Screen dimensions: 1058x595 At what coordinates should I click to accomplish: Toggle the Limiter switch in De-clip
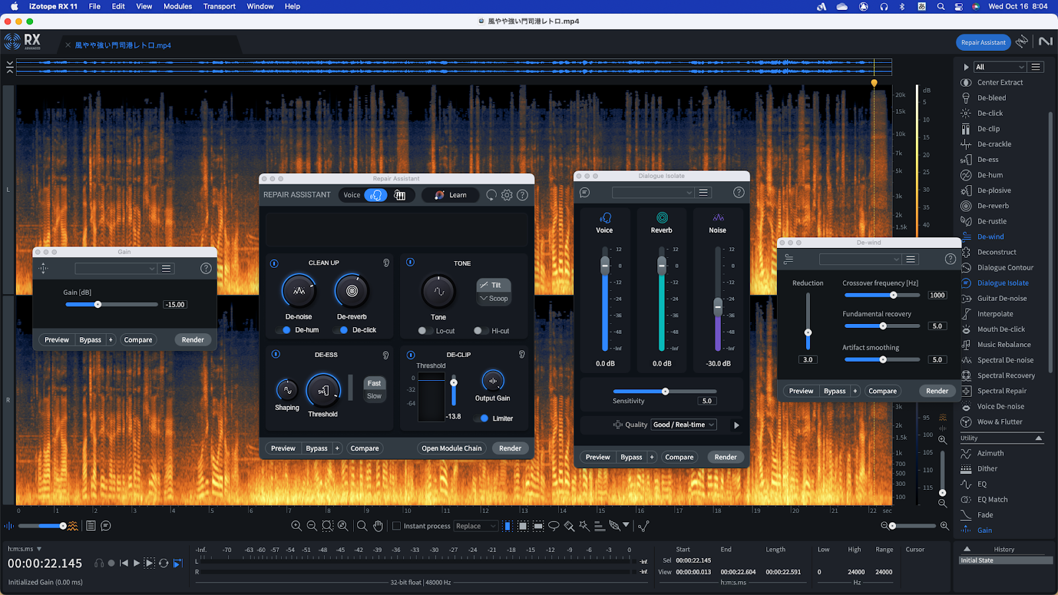tap(483, 418)
